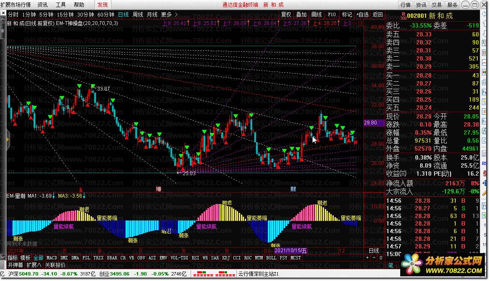Select the 日线 period tab

tap(123, 14)
